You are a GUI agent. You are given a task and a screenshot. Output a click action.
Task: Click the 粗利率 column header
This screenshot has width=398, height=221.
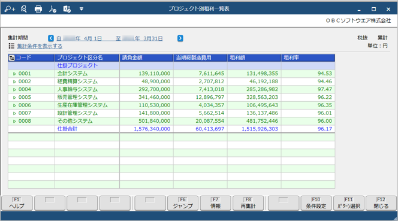(x=308, y=58)
